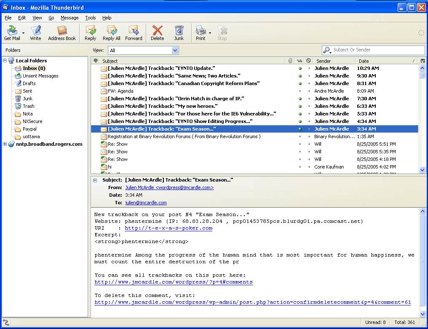Click the Reply toolbar button

click(x=90, y=33)
